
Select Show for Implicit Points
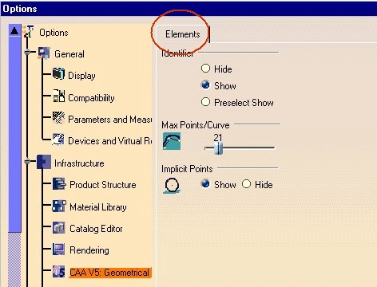pos(205,183)
